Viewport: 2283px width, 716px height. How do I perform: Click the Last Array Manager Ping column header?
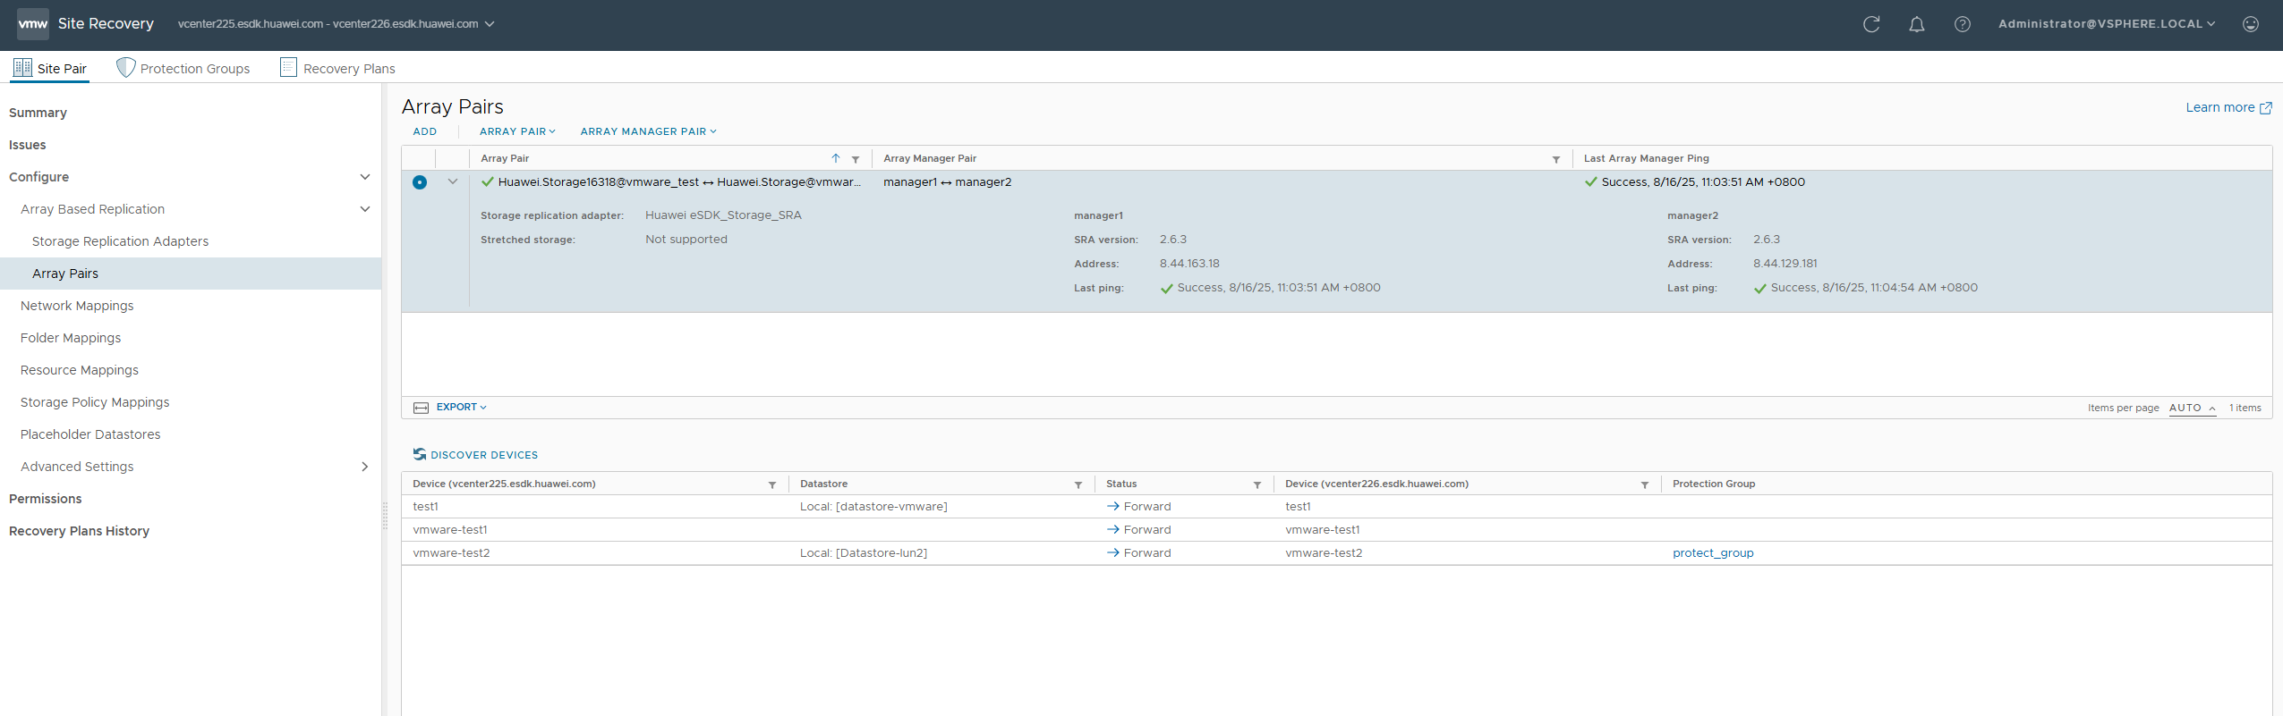pyautogui.click(x=1646, y=158)
